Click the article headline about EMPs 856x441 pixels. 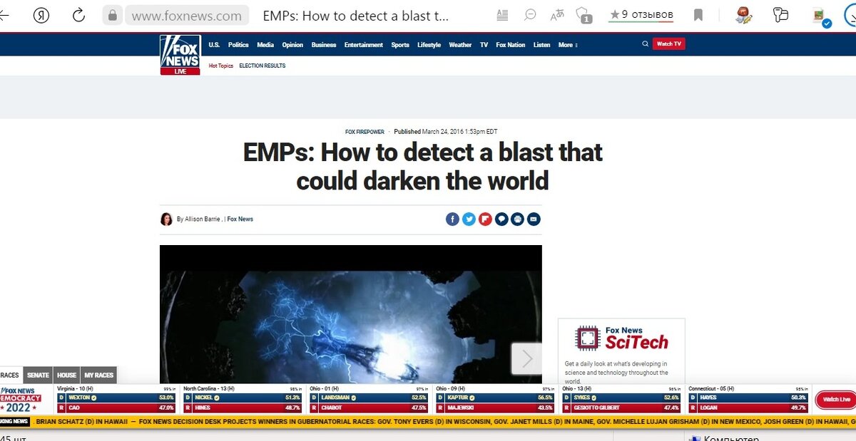pos(422,167)
